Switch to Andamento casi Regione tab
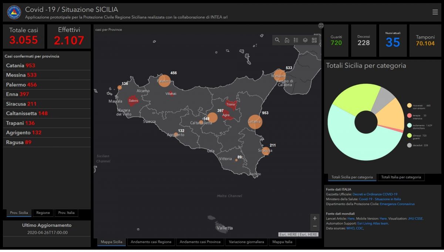 click(151, 242)
